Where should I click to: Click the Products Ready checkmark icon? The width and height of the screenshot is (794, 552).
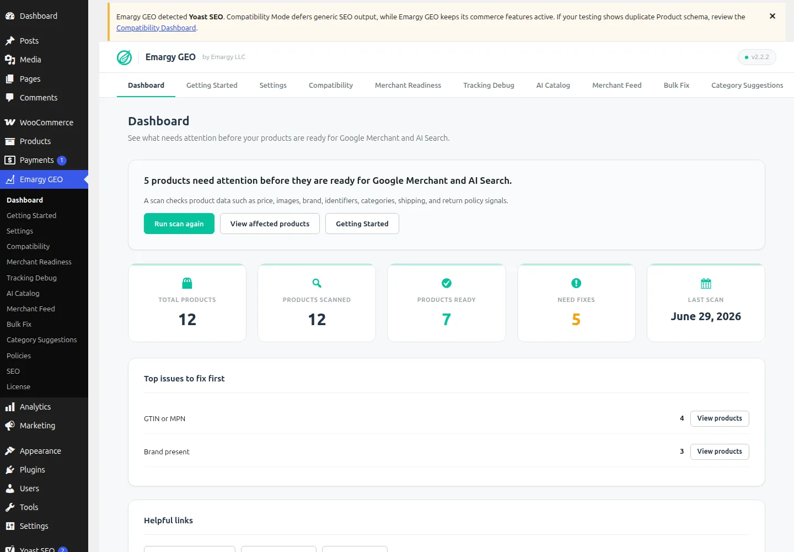(447, 283)
